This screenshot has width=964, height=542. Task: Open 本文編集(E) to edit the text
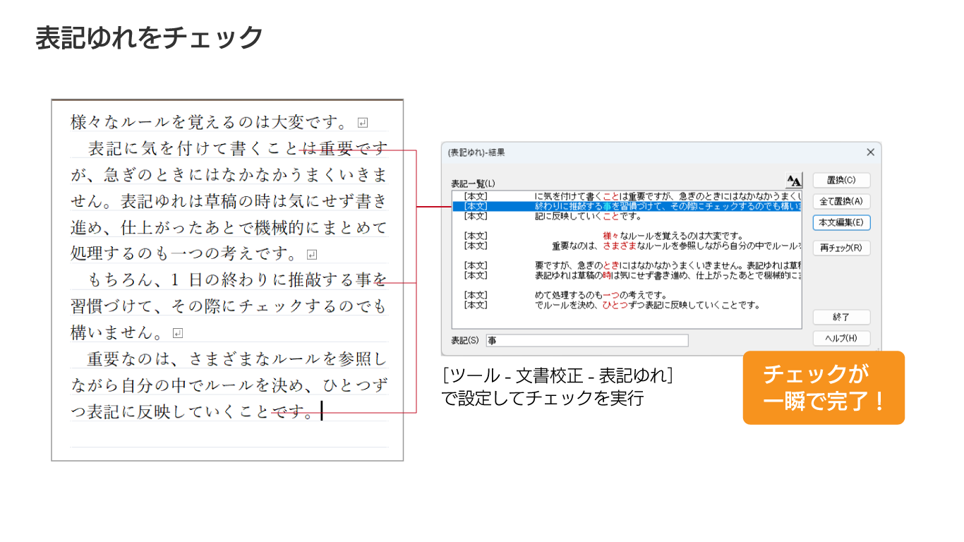coord(841,223)
